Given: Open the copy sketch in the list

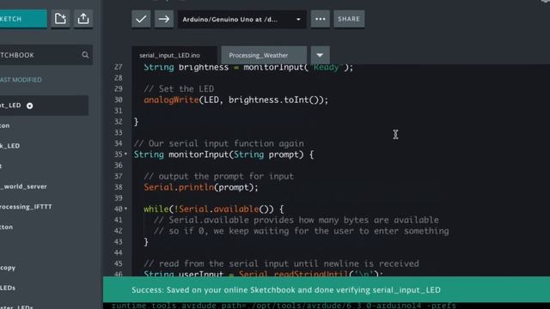Looking at the screenshot, I should (8, 268).
